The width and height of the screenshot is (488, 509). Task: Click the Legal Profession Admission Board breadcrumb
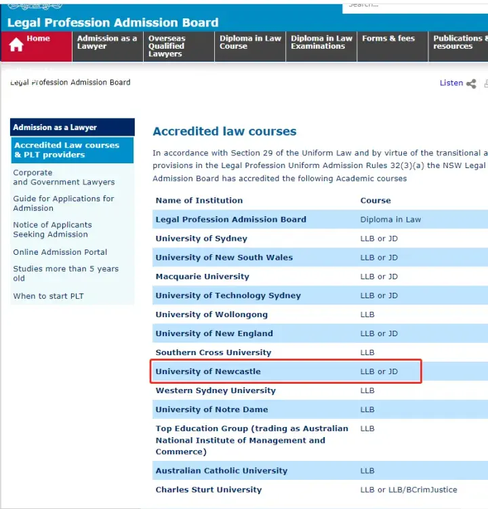click(70, 83)
